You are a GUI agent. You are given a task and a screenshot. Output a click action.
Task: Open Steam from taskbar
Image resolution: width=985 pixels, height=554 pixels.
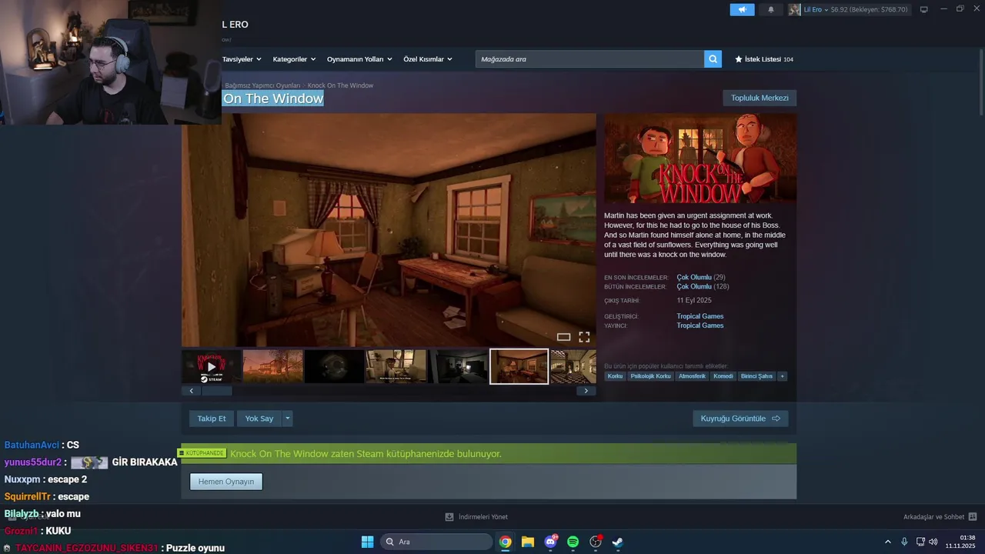[x=617, y=542]
